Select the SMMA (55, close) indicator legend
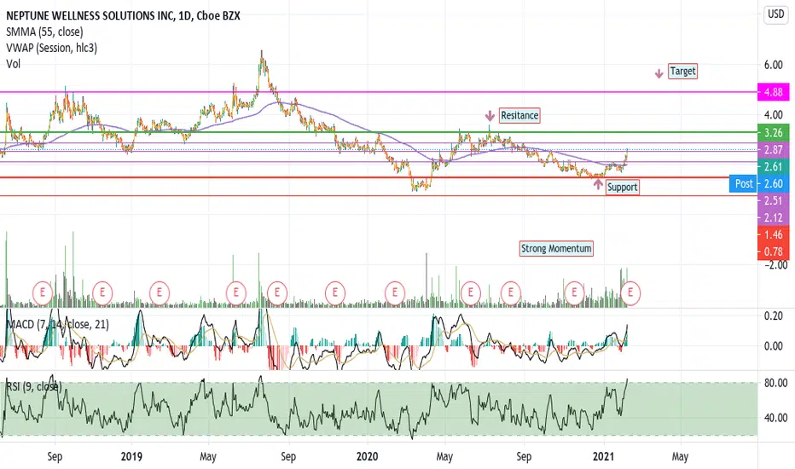 pyautogui.click(x=44, y=32)
